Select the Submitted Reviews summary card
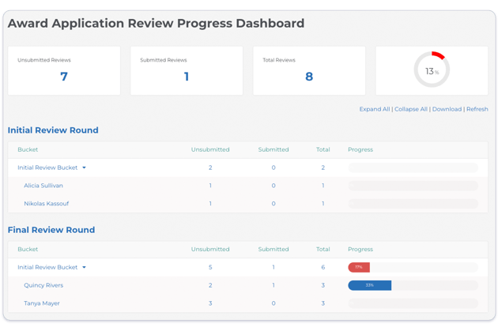Viewport: 498px width, 331px height. pos(187,71)
